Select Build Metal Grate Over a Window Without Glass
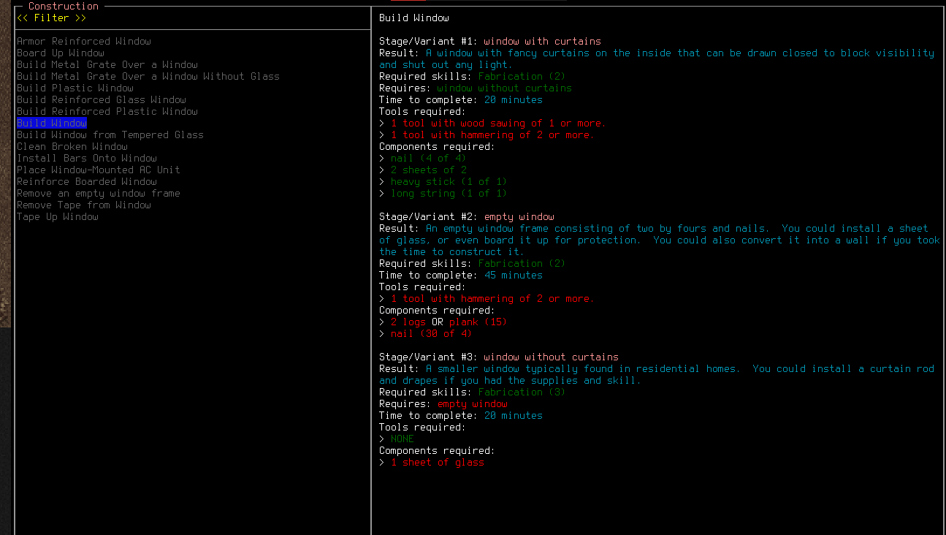Image resolution: width=946 pixels, height=535 pixels. click(x=148, y=76)
